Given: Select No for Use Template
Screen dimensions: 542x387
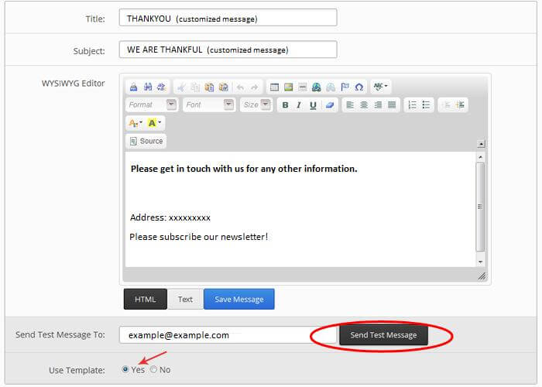Looking at the screenshot, I should 153,369.
